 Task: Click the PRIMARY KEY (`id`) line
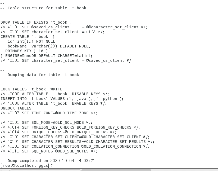[x=26, y=51]
